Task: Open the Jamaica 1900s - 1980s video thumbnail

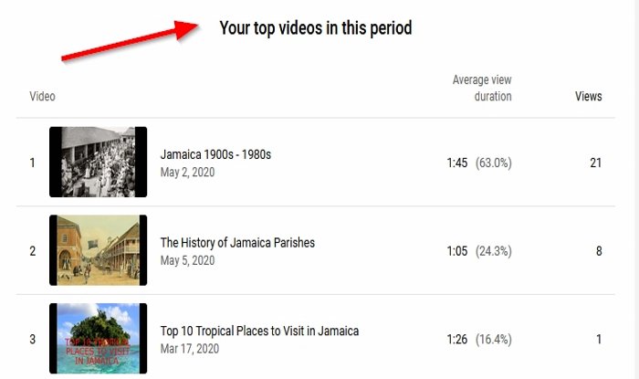Action: click(x=98, y=162)
